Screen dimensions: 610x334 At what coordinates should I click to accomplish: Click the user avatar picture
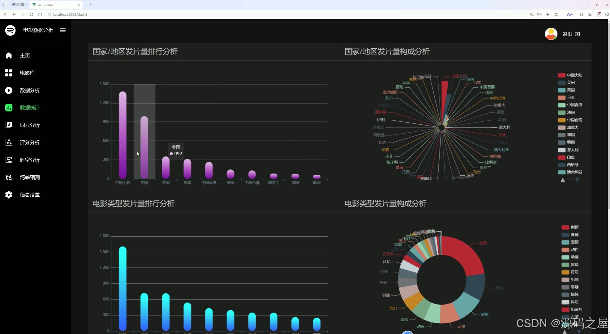coord(551,34)
